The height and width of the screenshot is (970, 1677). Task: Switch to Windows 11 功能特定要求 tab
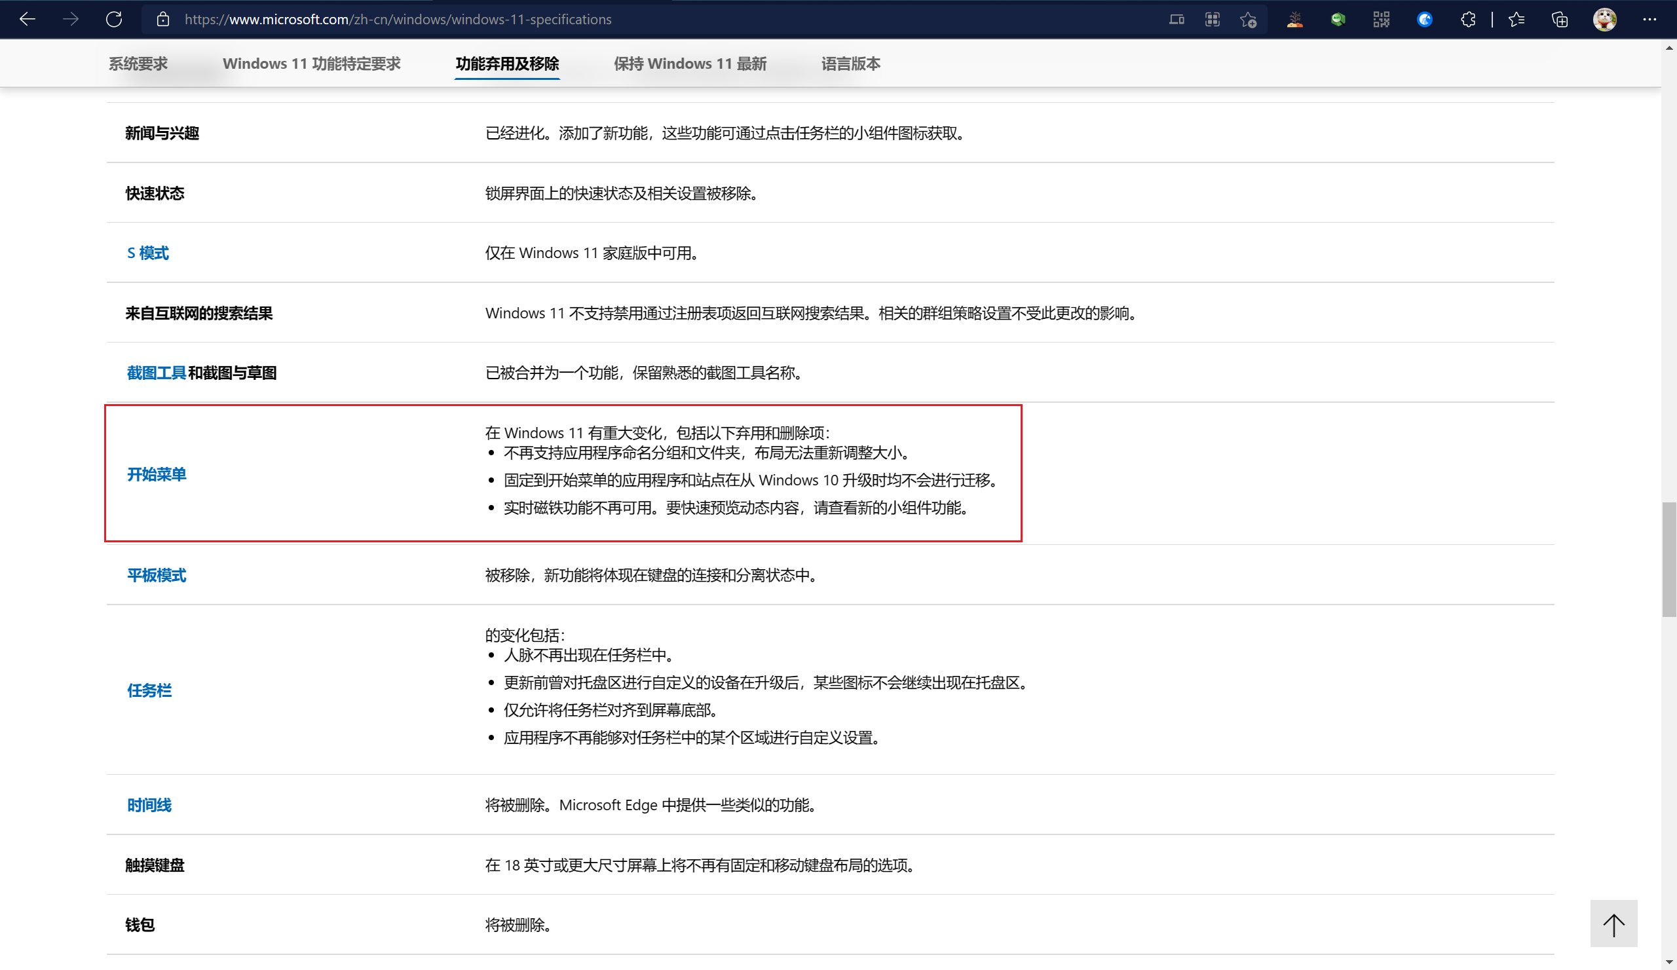[311, 63]
